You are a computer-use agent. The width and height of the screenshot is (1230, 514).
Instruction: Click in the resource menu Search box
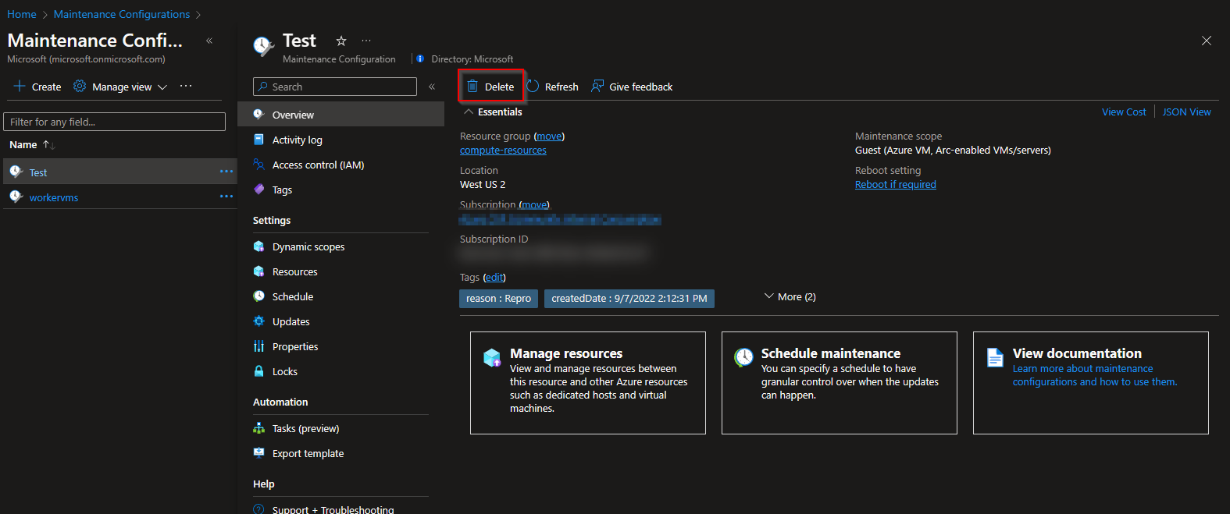click(x=335, y=87)
